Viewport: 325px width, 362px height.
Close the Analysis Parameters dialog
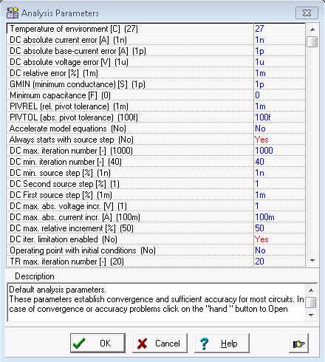point(307,13)
